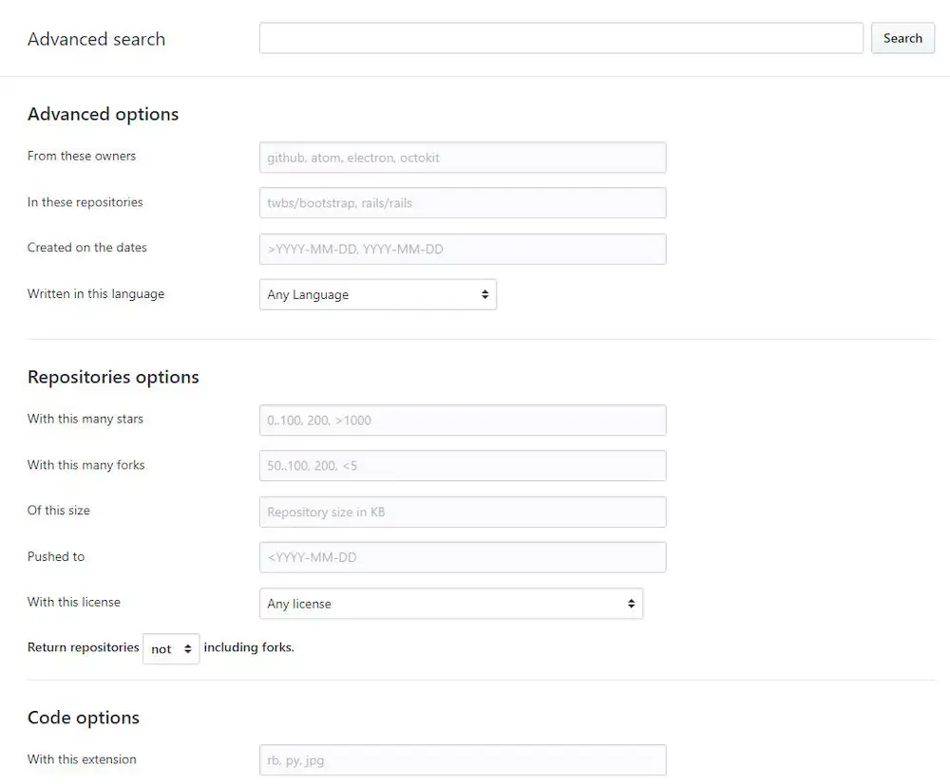Expand the 'Any license' dropdown
The width and height of the screenshot is (950, 784).
[450, 604]
